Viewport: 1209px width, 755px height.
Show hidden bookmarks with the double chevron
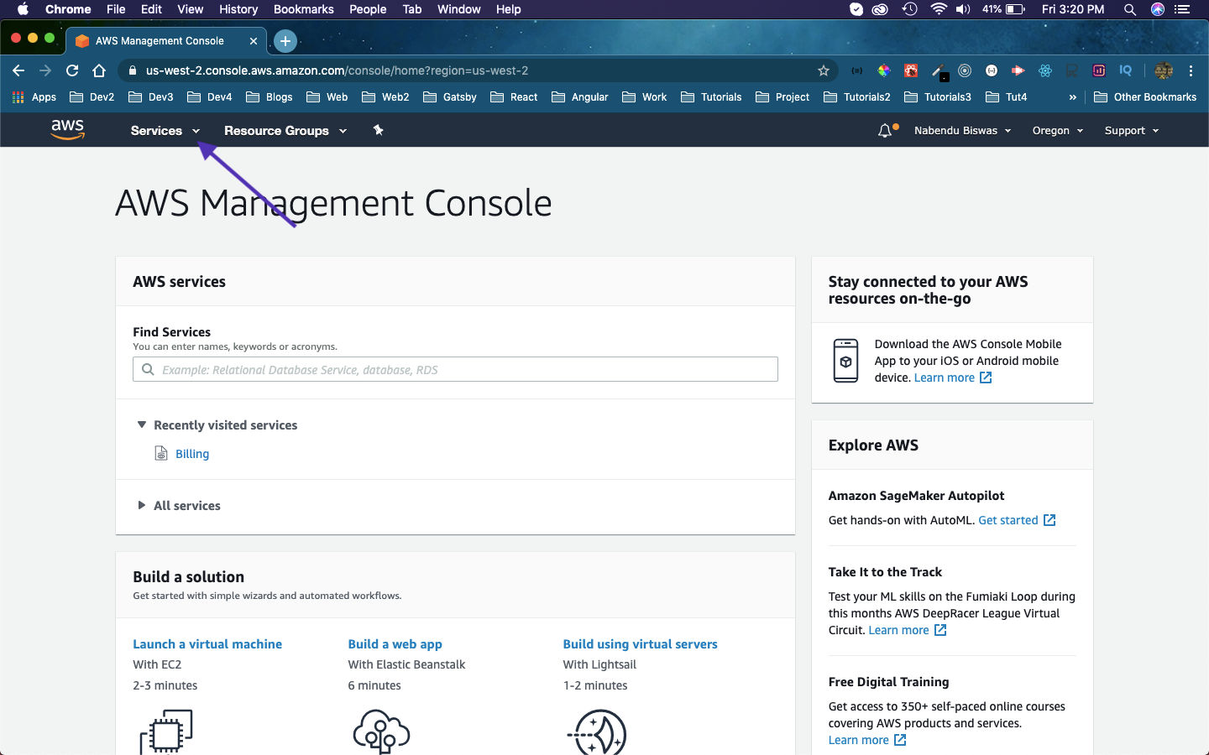pos(1072,97)
